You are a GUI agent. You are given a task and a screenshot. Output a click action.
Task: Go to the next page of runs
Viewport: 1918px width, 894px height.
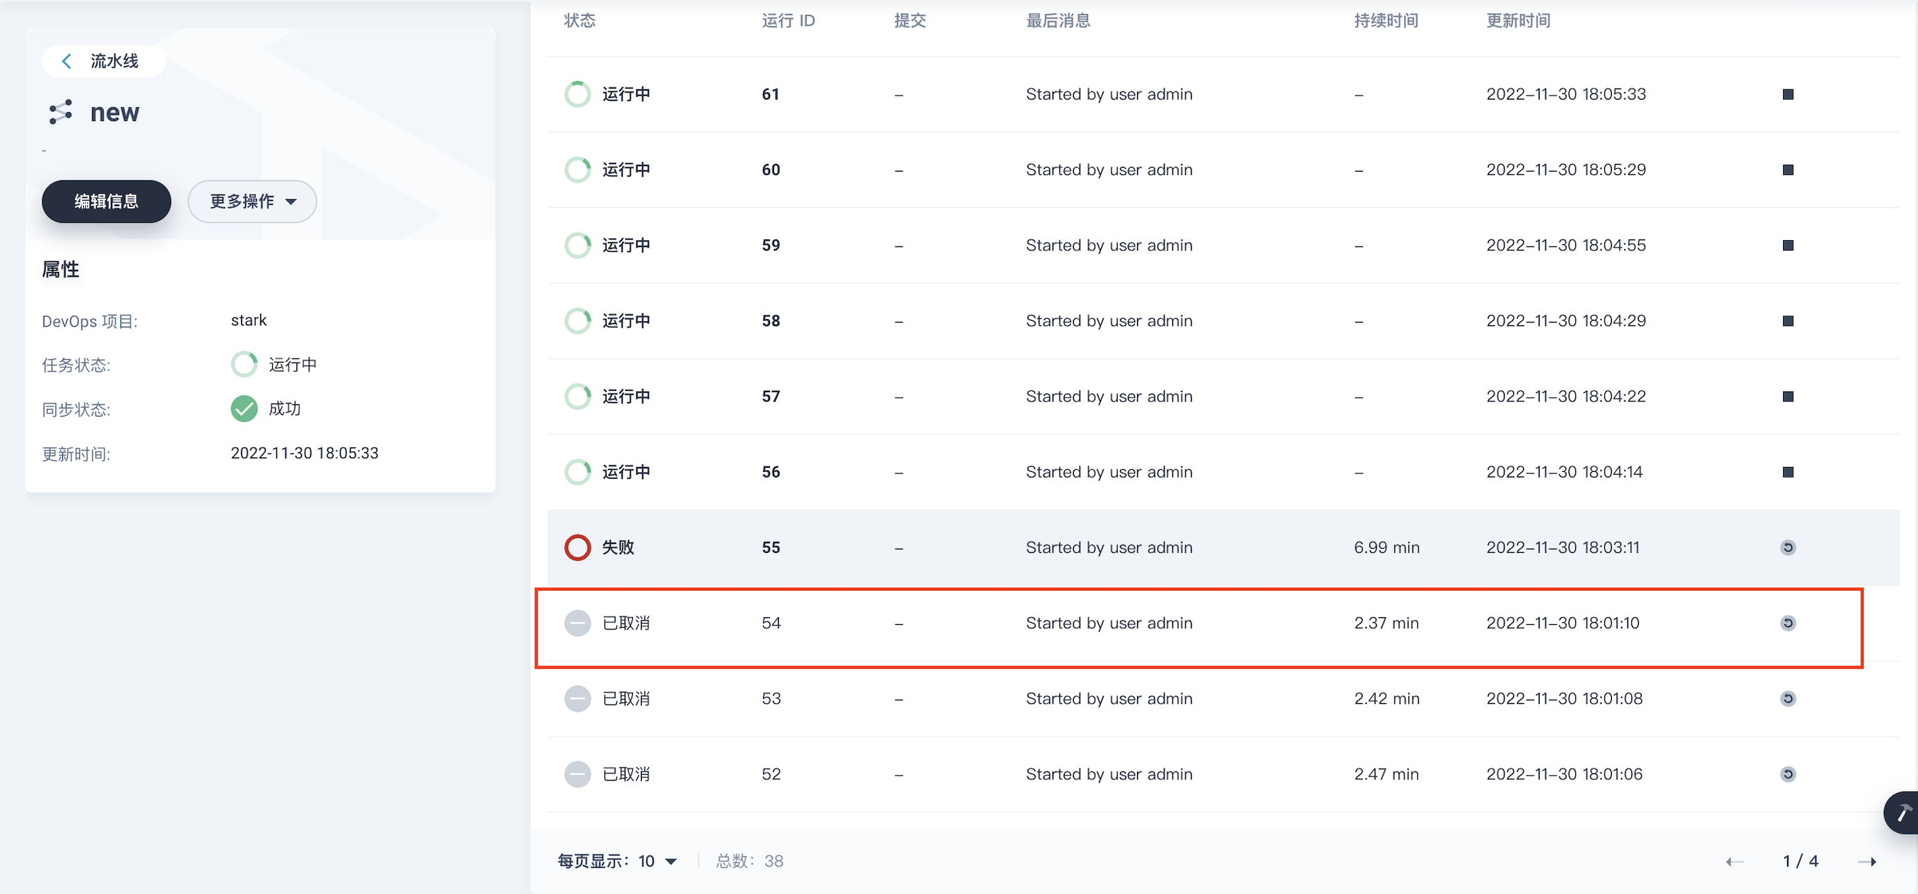1869,861
